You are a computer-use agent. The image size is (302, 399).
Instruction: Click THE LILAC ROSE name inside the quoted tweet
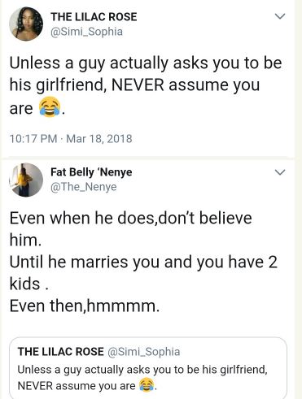pos(61,352)
